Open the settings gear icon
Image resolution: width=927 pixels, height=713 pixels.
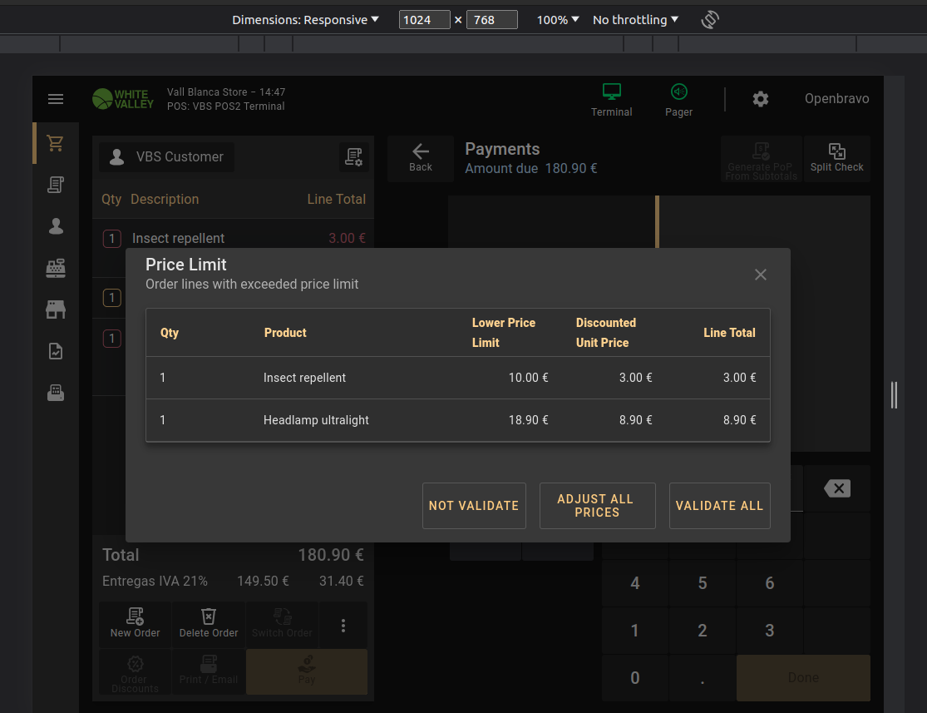tap(760, 99)
